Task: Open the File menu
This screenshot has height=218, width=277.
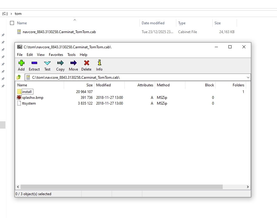Action: click(20, 55)
